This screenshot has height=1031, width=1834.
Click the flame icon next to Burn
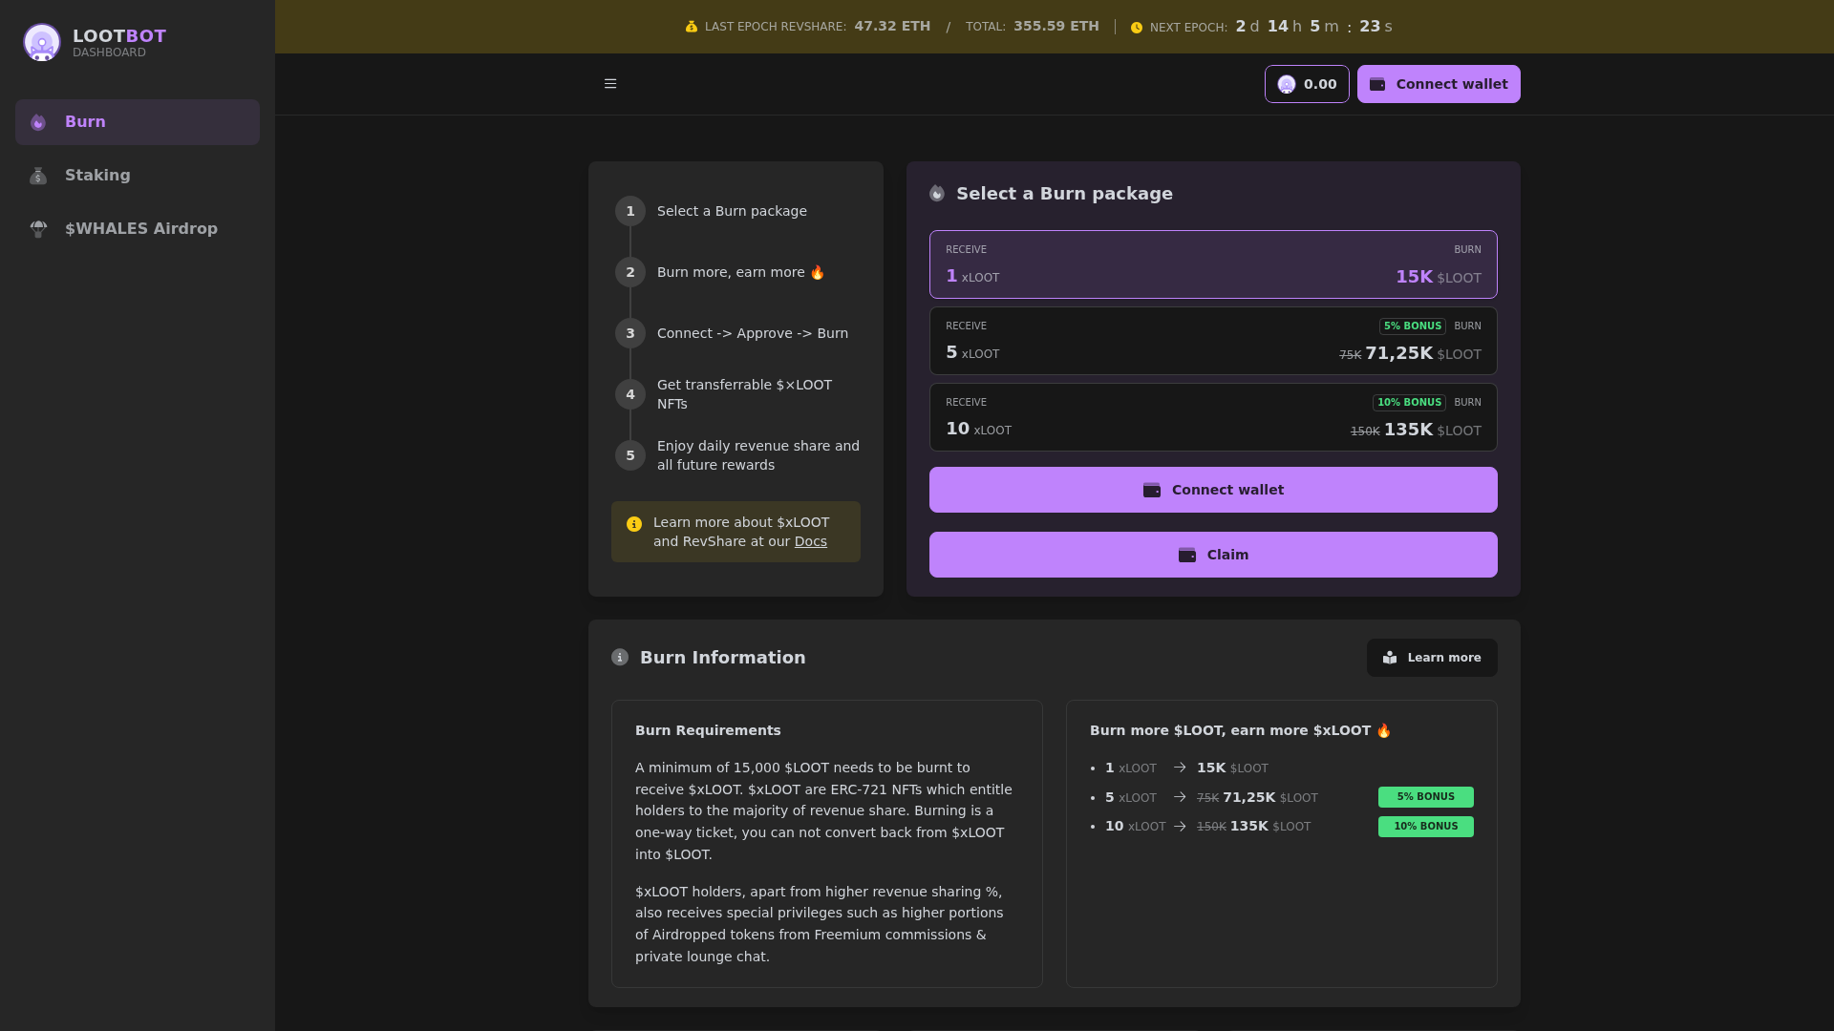tap(38, 122)
